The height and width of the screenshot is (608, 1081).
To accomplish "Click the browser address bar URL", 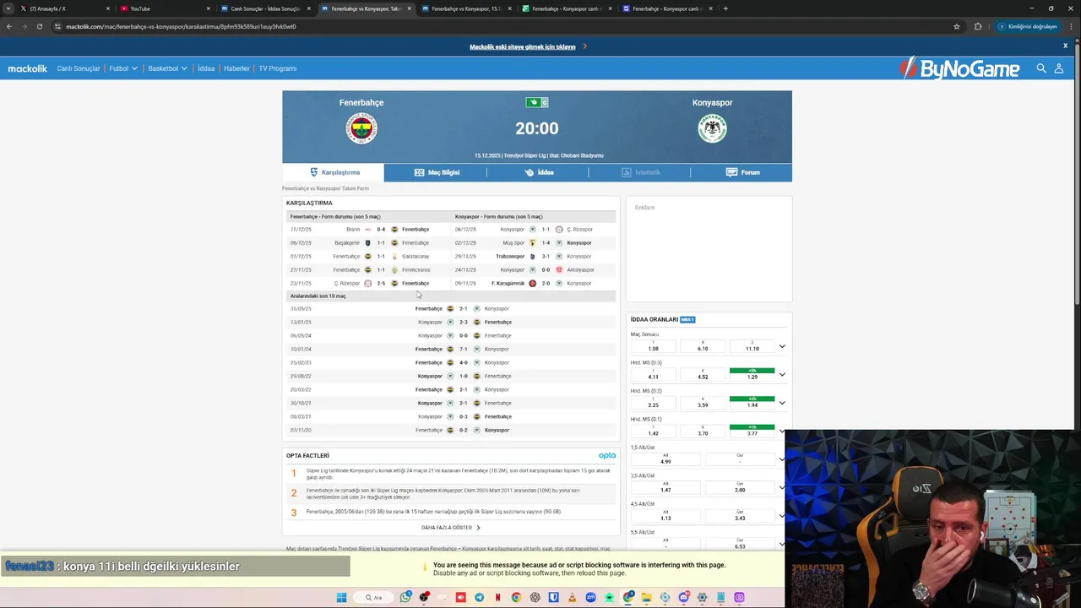I will pyautogui.click(x=181, y=26).
